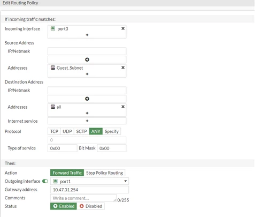Set action to Stop Policy Routing
Image resolution: width=269 pixels, height=217 pixels.
(104, 173)
